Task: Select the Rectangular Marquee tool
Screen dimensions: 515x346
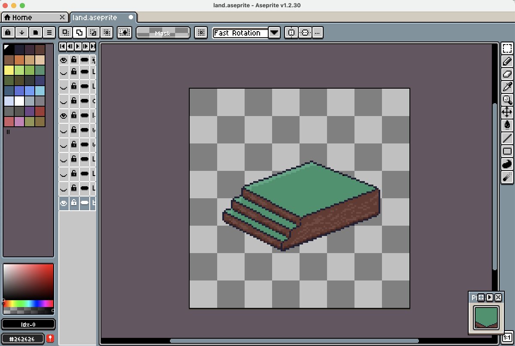Action: point(507,48)
